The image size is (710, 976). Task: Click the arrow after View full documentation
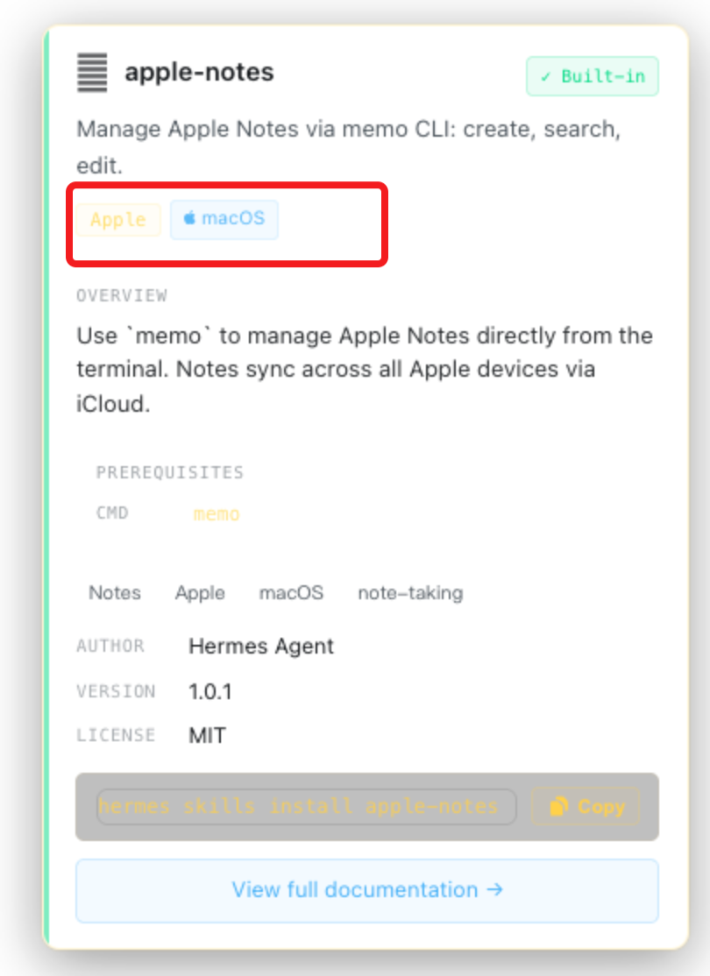[x=494, y=889]
